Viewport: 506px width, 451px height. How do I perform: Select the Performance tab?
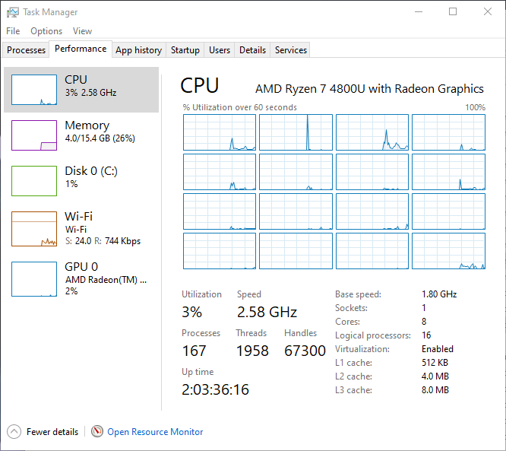pos(81,49)
